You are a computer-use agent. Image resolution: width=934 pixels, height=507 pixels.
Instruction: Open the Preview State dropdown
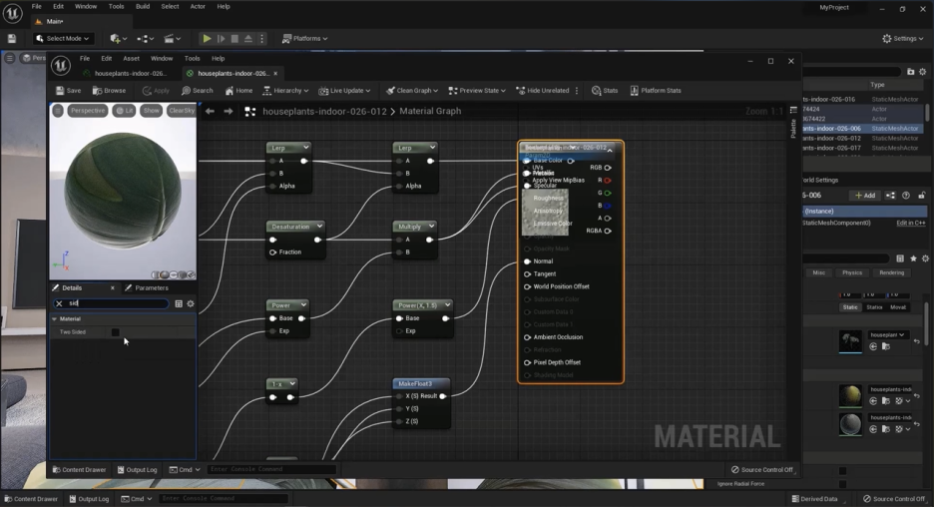click(477, 91)
